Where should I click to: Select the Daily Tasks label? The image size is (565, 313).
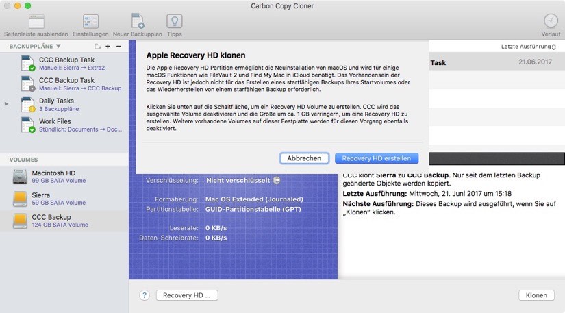(56, 101)
